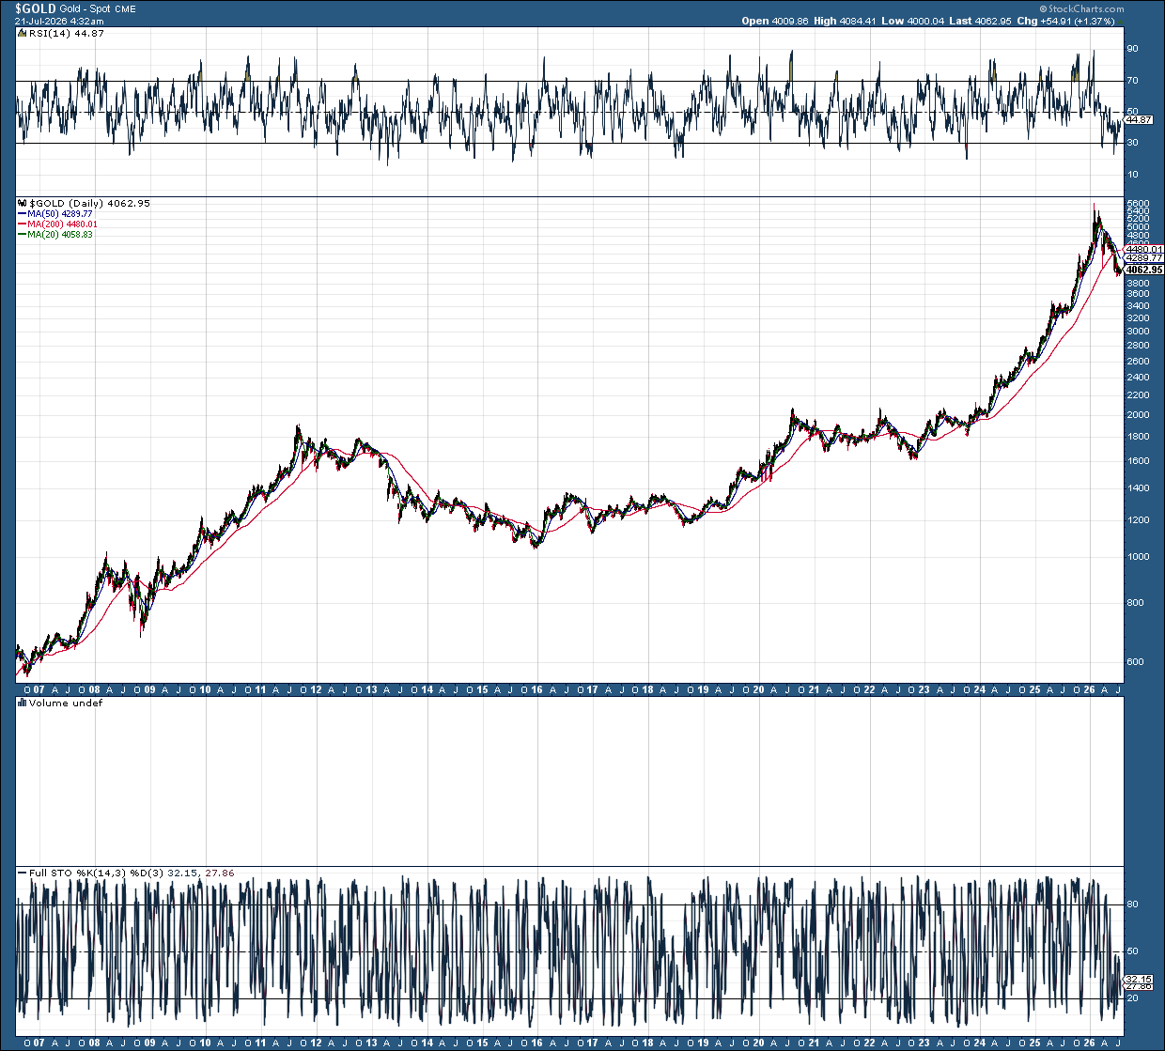The height and width of the screenshot is (1051, 1165).
Task: Click the green up arrow after Chg
Action: 1119,21
